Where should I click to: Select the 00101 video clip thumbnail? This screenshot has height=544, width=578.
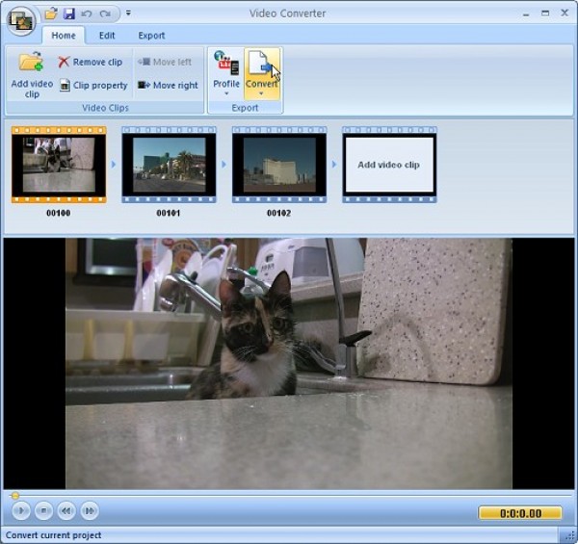click(x=169, y=165)
